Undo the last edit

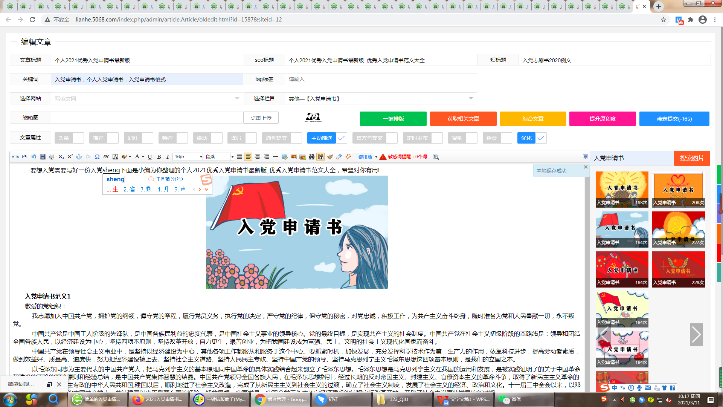point(34,156)
